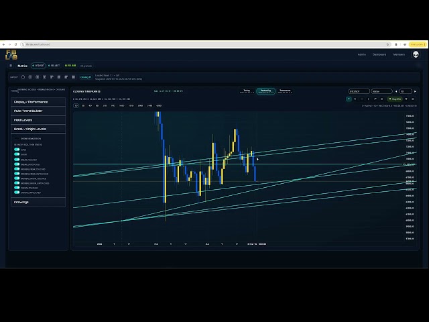This screenshot has height=322, width=429.
Task: Click the right arrow beside the number field
Action: click(415, 91)
